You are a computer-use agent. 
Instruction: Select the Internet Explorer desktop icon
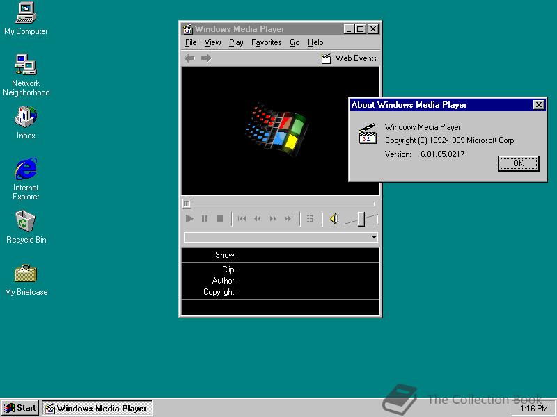coord(26,179)
